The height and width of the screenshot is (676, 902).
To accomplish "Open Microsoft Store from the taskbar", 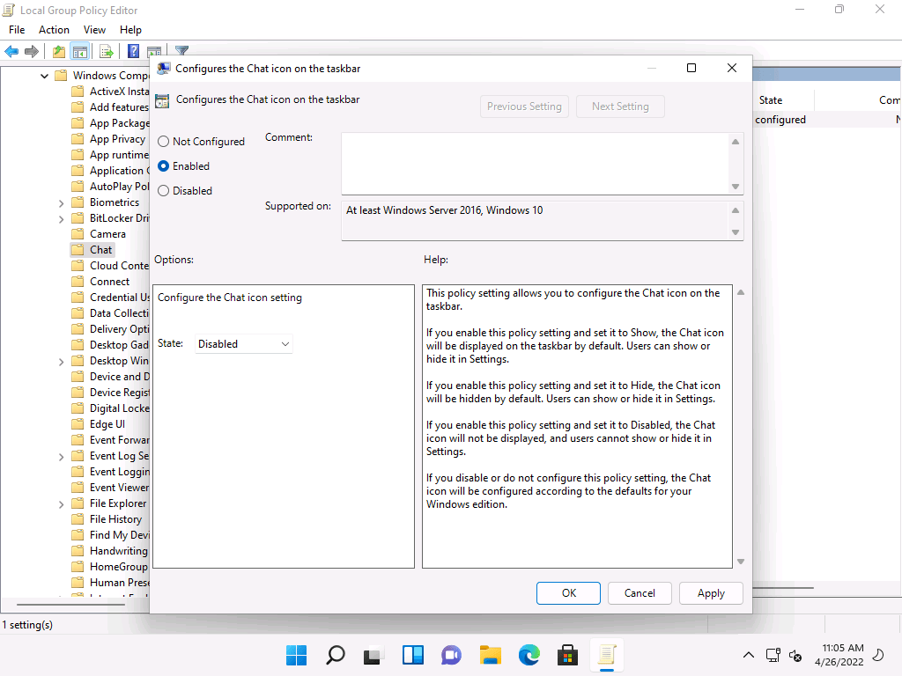I will tap(567, 655).
